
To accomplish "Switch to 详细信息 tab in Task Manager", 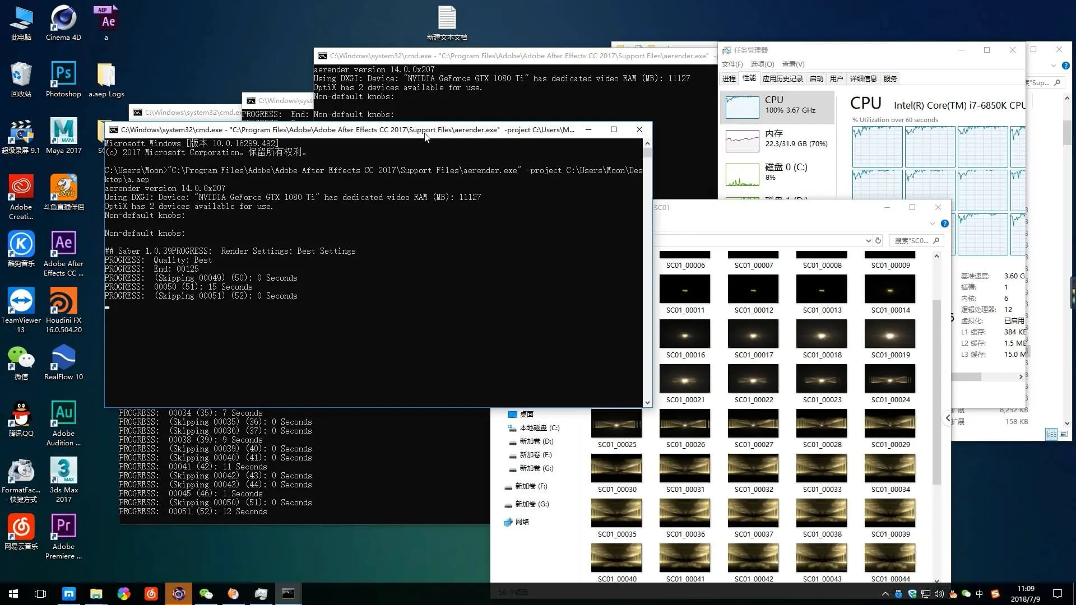I will (863, 79).
